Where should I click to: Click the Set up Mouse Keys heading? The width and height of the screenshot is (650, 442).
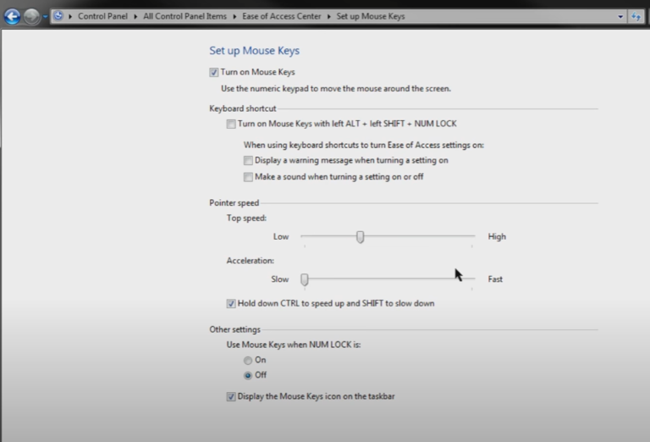click(x=254, y=51)
